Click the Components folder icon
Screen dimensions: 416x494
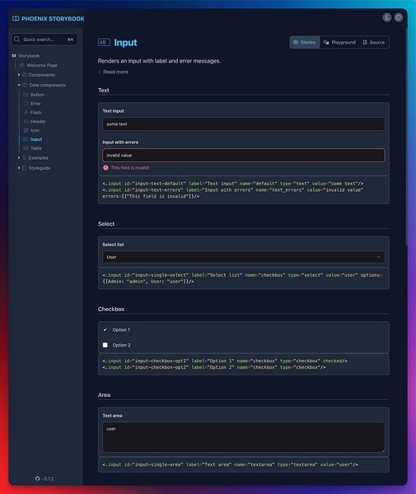[x=24, y=75]
